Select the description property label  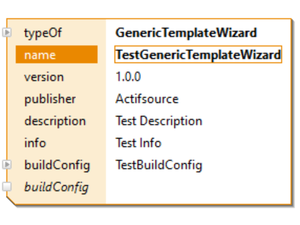(55, 121)
